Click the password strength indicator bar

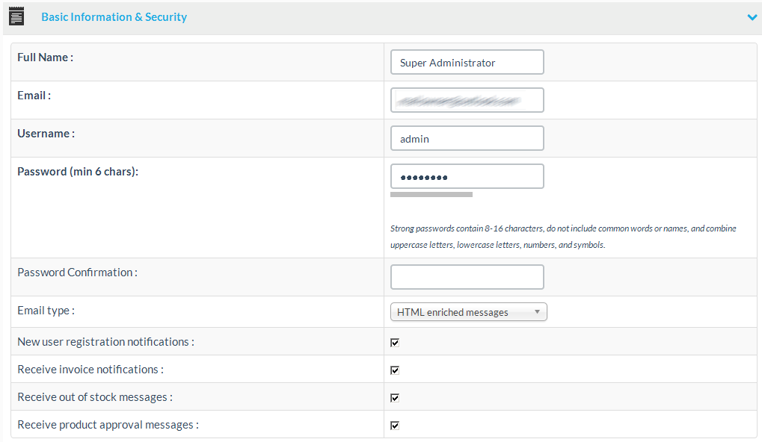point(431,195)
